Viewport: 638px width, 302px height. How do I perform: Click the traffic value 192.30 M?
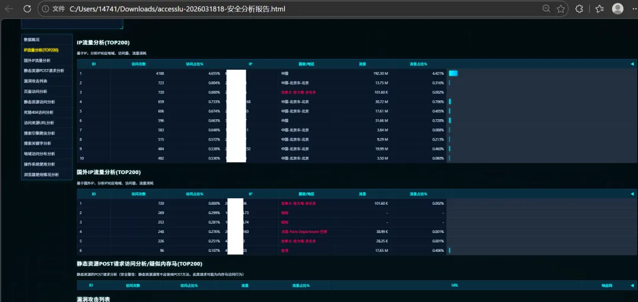[x=380, y=74]
